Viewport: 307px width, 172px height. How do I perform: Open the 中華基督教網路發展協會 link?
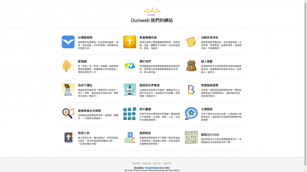pos(154,168)
